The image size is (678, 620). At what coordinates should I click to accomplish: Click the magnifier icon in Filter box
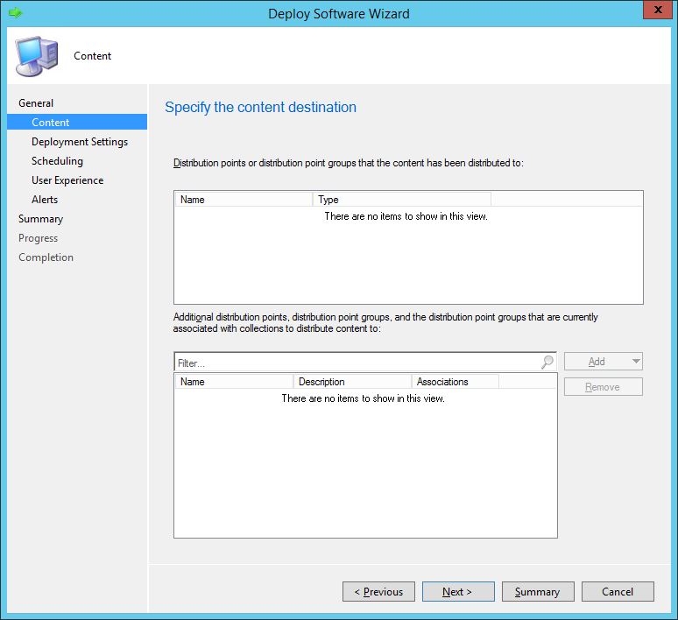click(547, 362)
